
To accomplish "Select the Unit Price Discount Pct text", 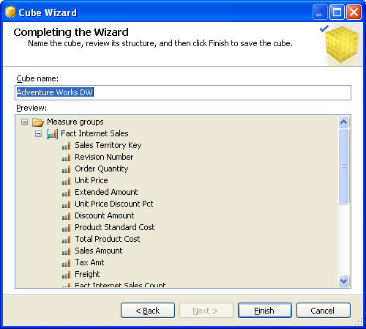I will click(114, 204).
